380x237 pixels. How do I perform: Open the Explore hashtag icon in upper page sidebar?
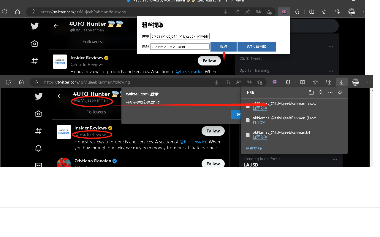point(34,61)
